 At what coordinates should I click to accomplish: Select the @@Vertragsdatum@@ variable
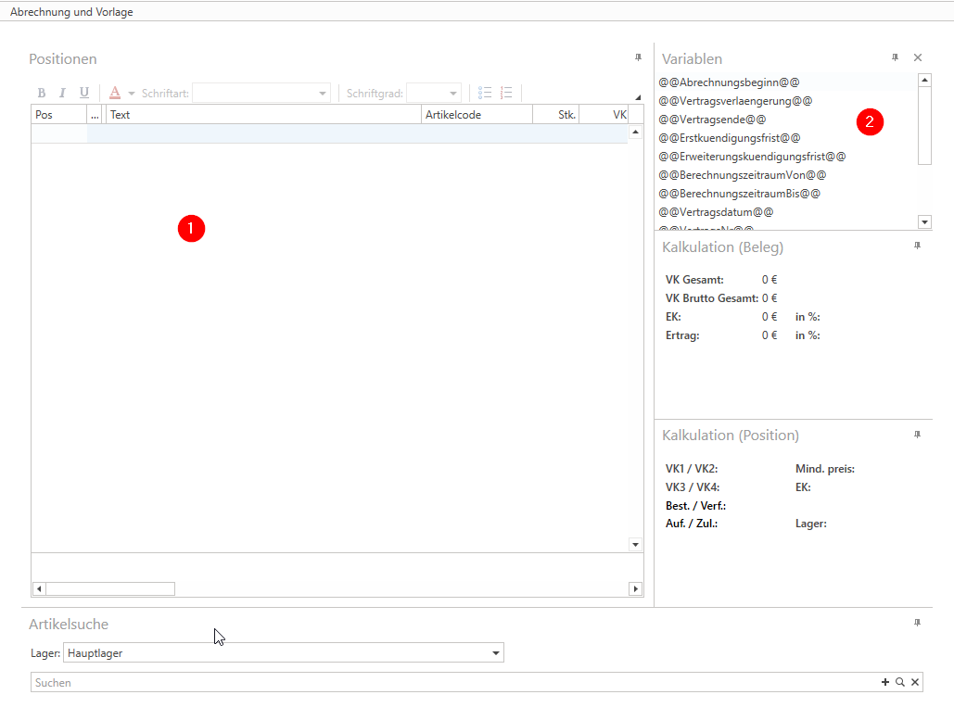point(716,212)
